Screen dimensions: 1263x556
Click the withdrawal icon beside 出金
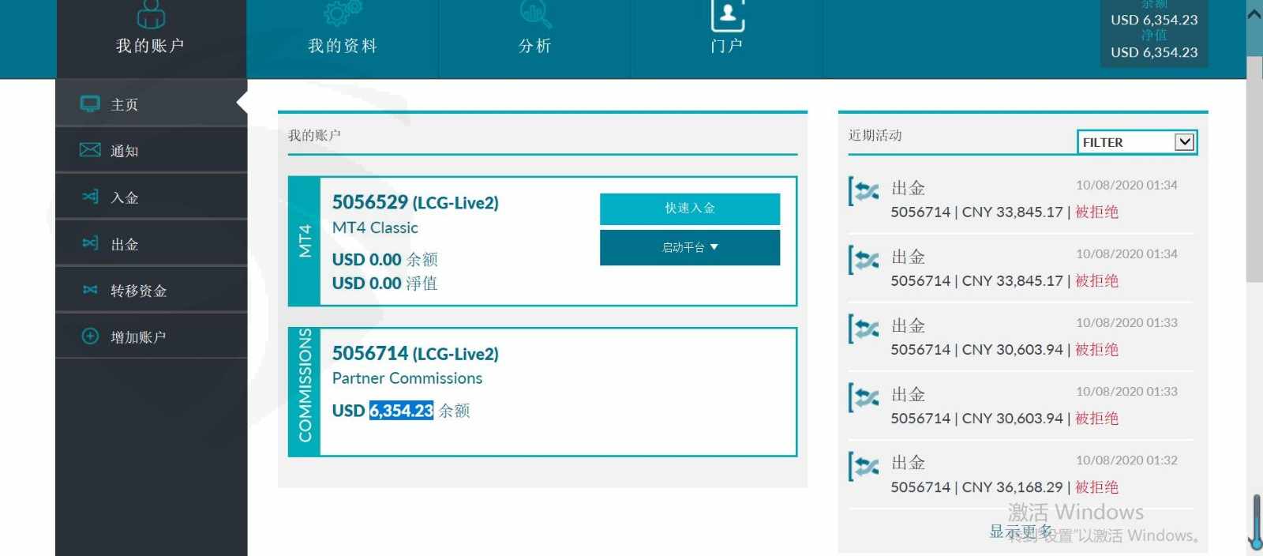90,243
